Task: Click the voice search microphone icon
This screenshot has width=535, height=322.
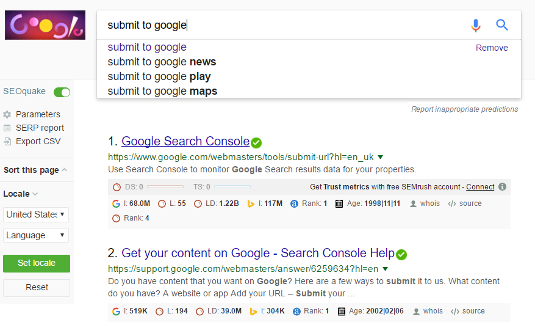Action: point(476,25)
